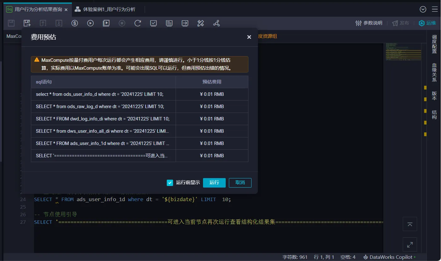Click the 预估费用 column header
Viewport: 441px width, 261px height.
pos(212,82)
